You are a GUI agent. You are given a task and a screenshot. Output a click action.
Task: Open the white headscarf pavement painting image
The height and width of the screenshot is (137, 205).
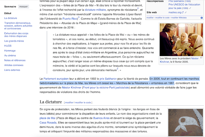[x=185, y=123]
